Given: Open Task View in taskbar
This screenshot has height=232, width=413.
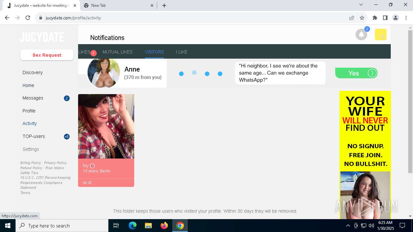Looking at the screenshot, I should (116, 226).
